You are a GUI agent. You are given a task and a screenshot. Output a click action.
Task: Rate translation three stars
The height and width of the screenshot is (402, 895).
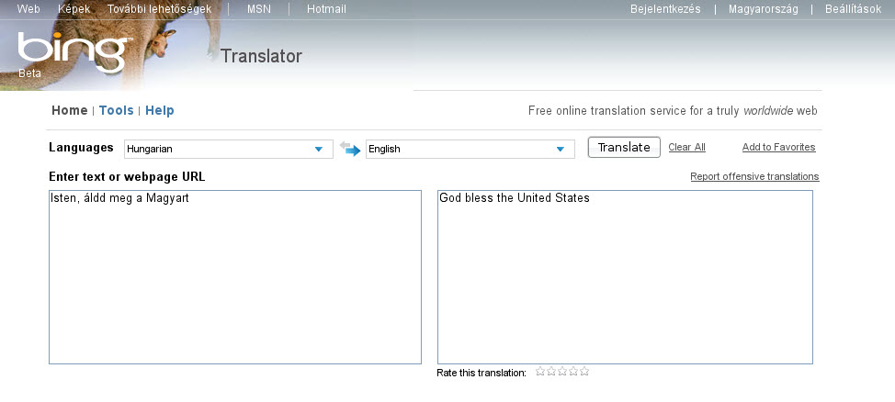point(562,372)
